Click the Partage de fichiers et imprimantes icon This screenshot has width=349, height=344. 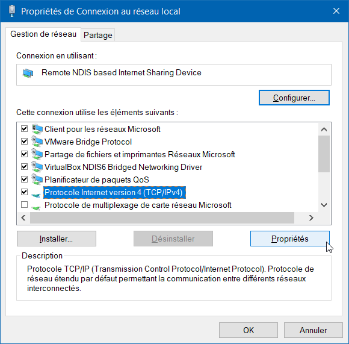click(37, 155)
